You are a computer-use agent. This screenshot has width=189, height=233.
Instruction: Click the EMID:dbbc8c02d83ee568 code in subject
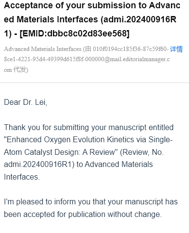(x=74, y=33)
